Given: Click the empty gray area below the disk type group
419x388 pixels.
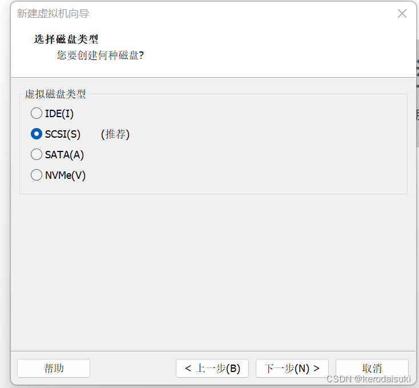Looking at the screenshot, I should click(211, 269).
